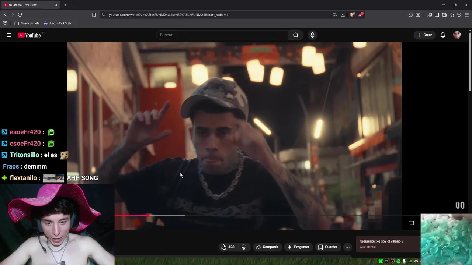Toggle the browser sidebar panel
This screenshot has width=472, height=265.
click(437, 15)
